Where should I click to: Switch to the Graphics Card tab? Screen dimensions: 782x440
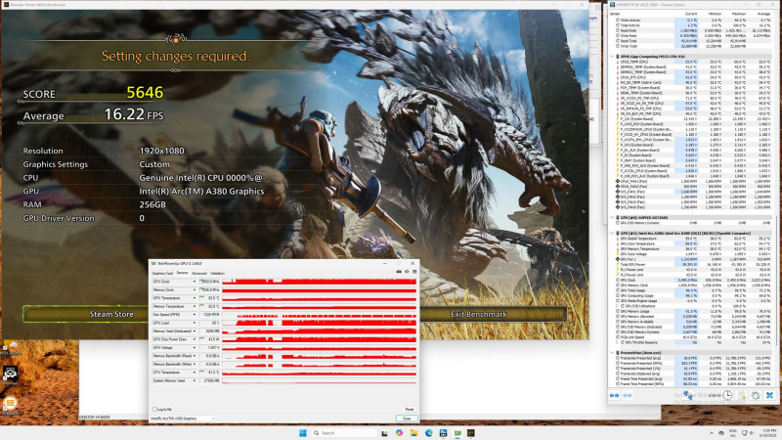(x=162, y=274)
